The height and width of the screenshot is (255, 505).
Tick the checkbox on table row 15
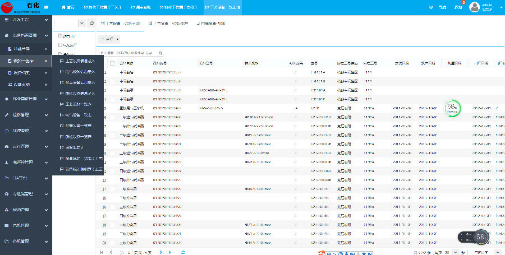pyautogui.click(x=112, y=198)
